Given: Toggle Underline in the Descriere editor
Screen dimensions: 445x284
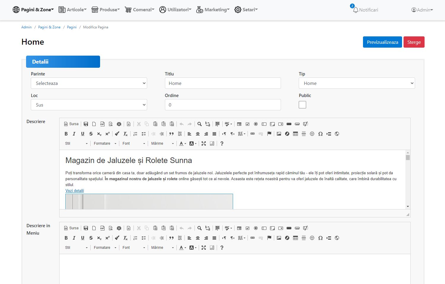Looking at the screenshot, I should tap(83, 134).
